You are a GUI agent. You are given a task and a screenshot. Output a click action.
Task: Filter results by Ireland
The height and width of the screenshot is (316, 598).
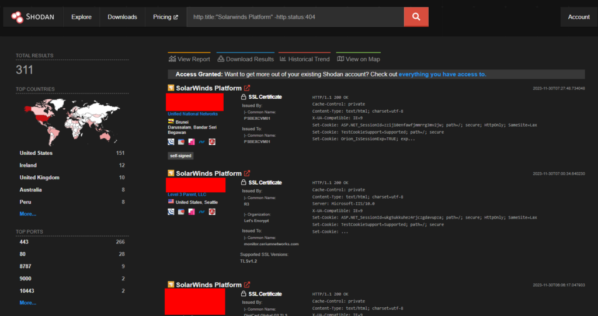pos(72,165)
